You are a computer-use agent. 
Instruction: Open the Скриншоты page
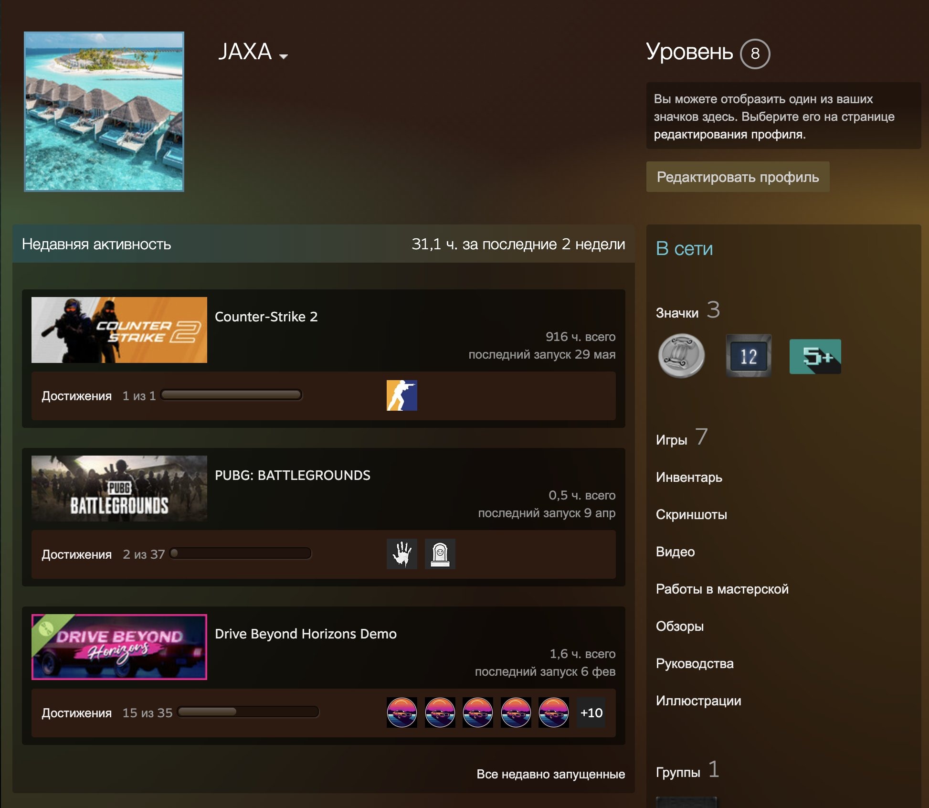[x=691, y=514]
